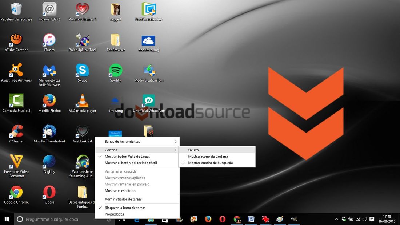The height and width of the screenshot is (225, 400).
Task: Open Propiedades in the taskbar menu
Action: click(x=137, y=214)
